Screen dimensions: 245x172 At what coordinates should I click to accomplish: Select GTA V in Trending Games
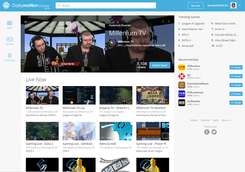185,35
